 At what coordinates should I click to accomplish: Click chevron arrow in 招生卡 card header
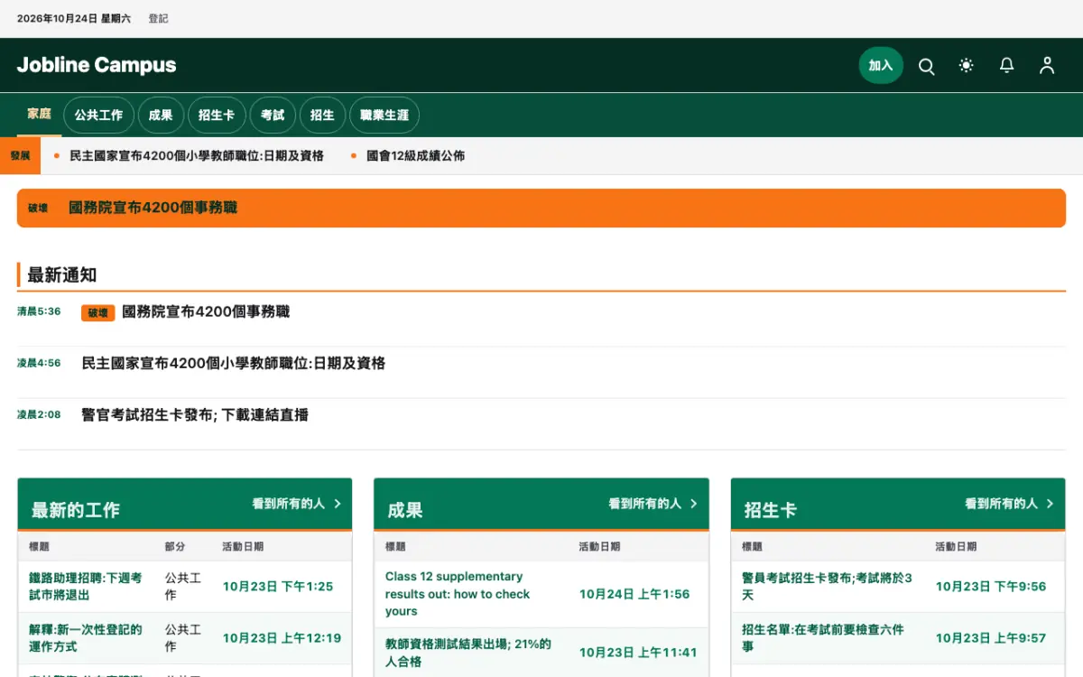1051,504
